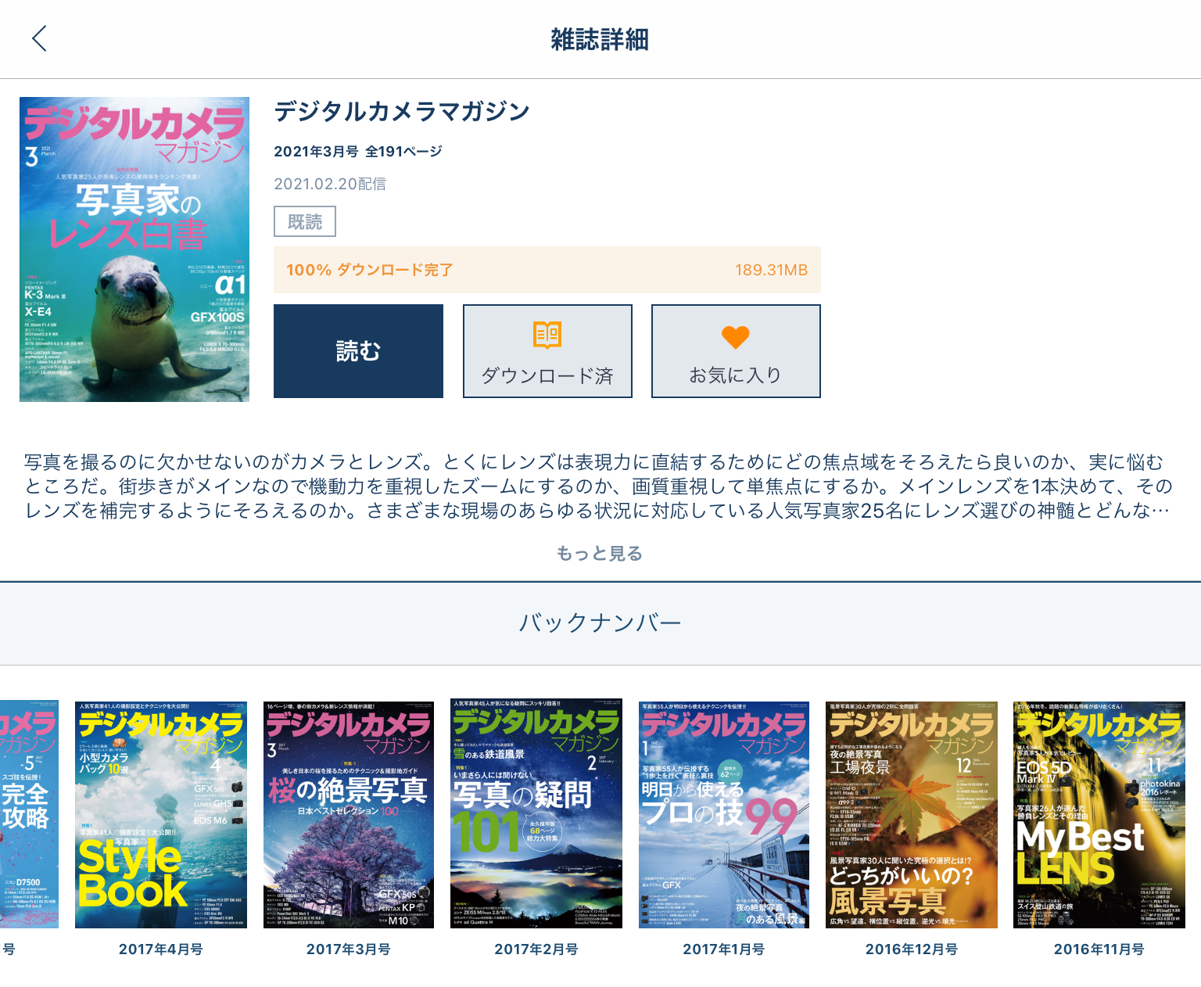The image size is (1201, 987).
Task: Tap the 読む button to read
Action: point(358,351)
